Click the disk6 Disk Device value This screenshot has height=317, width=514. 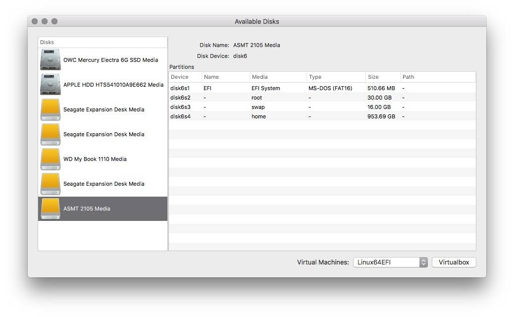click(x=240, y=56)
